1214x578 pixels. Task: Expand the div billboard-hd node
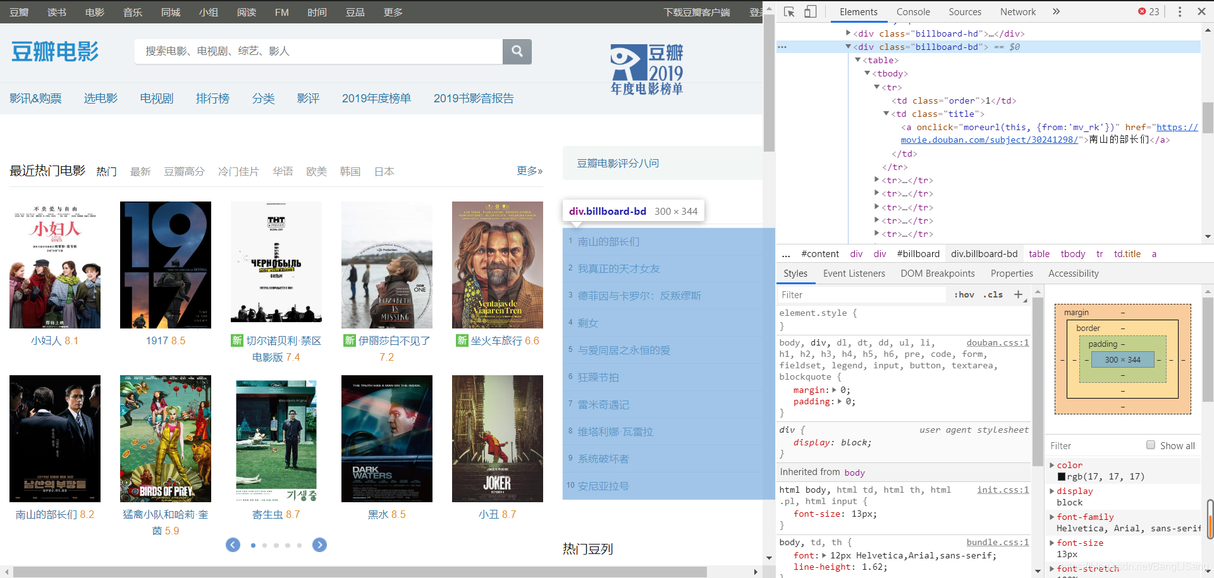pyautogui.click(x=848, y=33)
